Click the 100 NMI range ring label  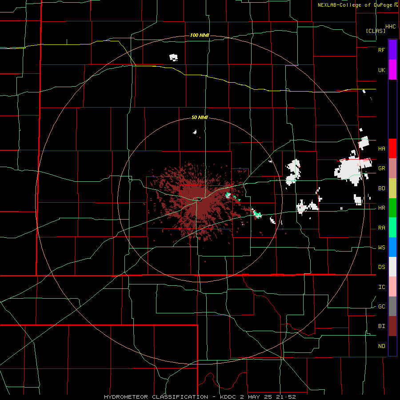click(x=200, y=35)
